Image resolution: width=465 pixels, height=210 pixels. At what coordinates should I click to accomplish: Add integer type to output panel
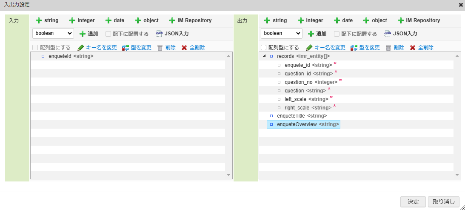pos(310,20)
